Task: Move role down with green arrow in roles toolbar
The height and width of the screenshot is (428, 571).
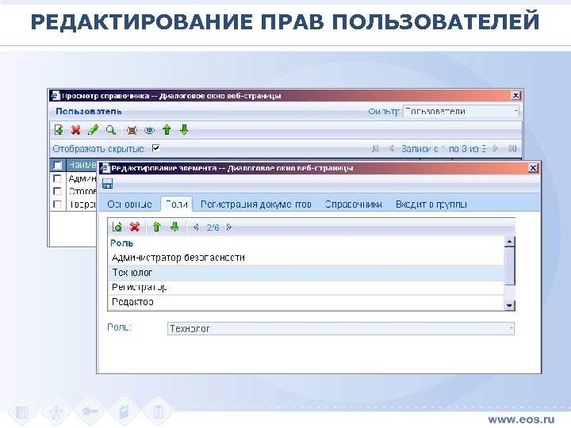Action: pos(174,227)
